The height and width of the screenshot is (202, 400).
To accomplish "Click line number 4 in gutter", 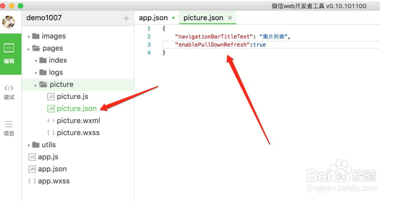I will coord(149,53).
